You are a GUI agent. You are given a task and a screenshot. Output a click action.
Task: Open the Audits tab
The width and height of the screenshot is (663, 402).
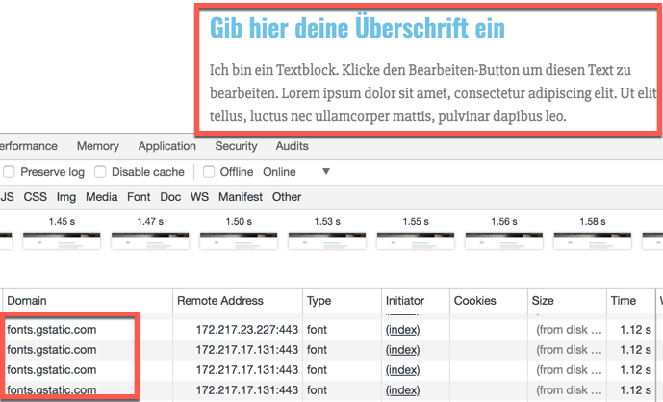coord(293,146)
